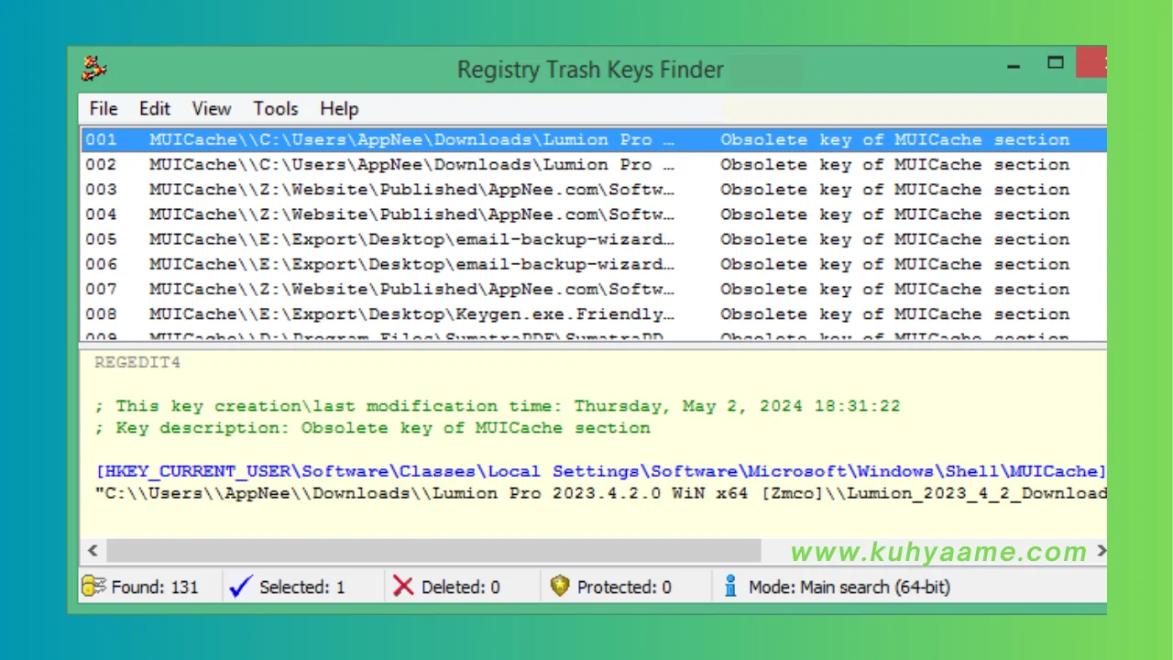The height and width of the screenshot is (660, 1173).
Task: Click the description cell of row 003
Action: [x=894, y=190]
